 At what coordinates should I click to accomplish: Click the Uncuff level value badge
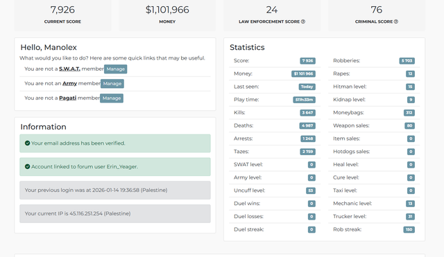pos(311,190)
